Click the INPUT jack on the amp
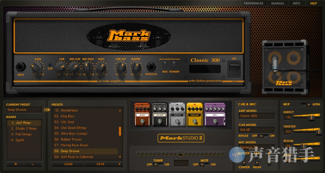 point(21,67)
